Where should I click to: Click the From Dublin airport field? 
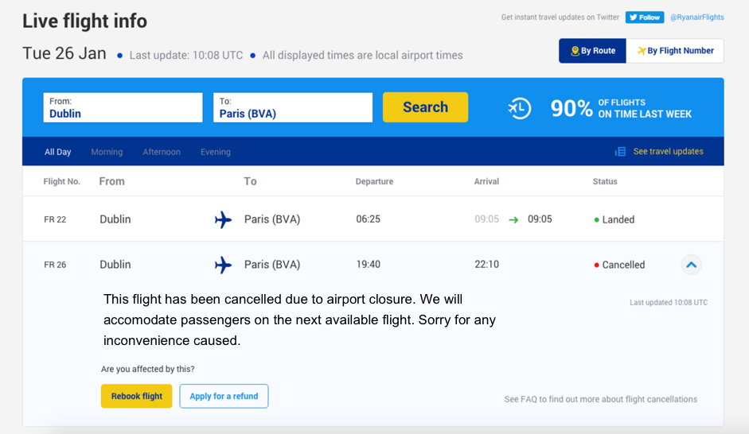[x=123, y=107]
